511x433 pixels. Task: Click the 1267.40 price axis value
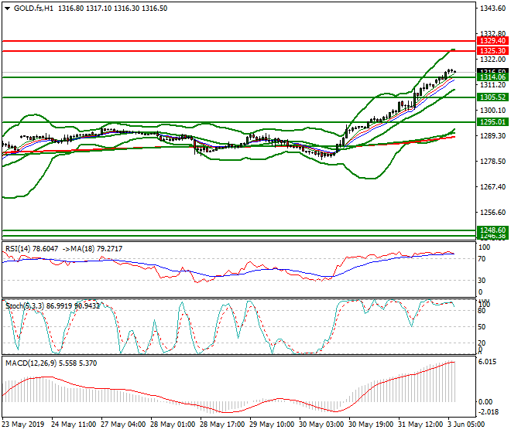(x=492, y=187)
